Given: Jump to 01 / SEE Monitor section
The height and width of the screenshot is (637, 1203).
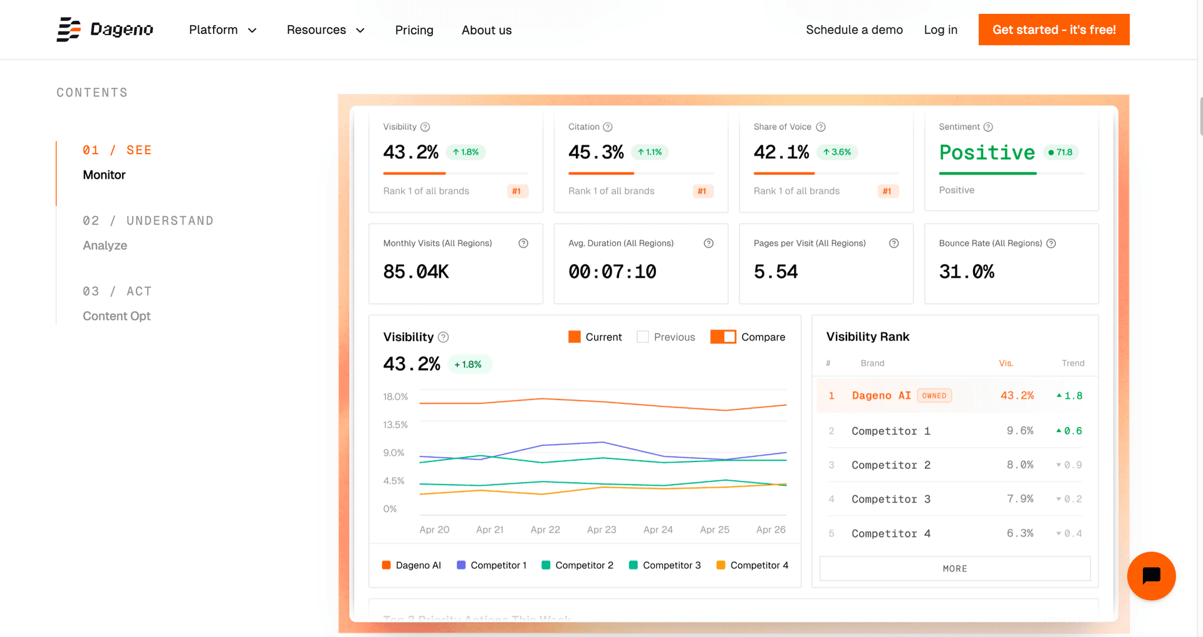Looking at the screenshot, I should pyautogui.click(x=117, y=162).
